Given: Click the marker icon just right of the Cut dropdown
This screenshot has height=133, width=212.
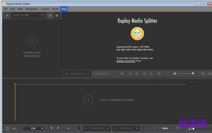Looking at the screenshot, I should tap(51, 128).
